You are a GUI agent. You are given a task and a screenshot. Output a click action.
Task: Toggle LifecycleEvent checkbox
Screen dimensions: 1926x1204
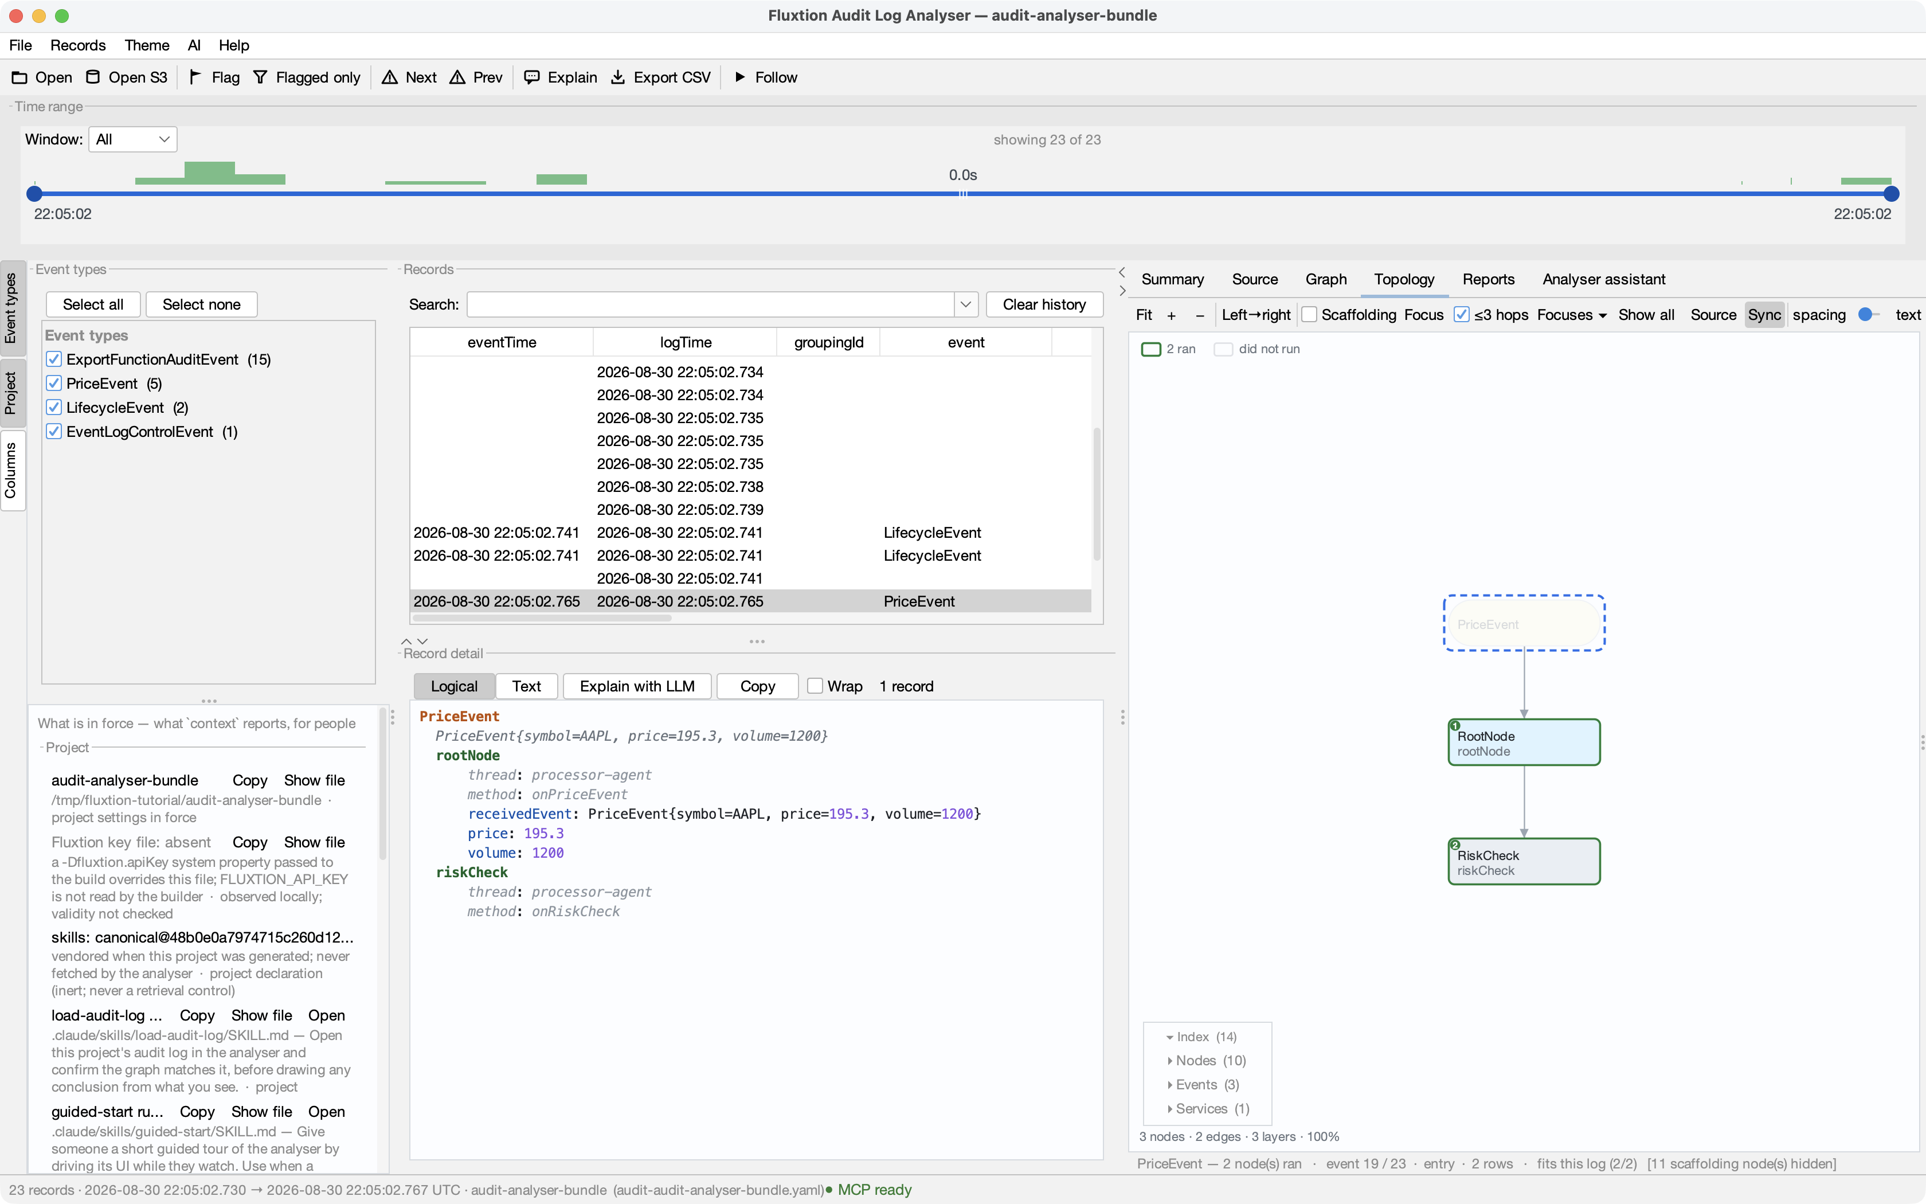click(x=54, y=407)
